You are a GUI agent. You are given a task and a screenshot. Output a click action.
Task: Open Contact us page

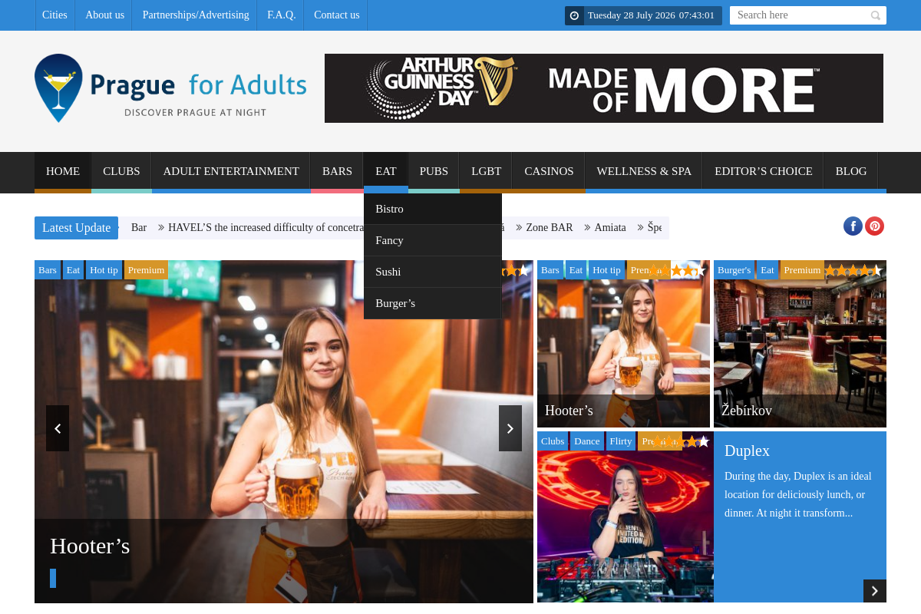click(336, 15)
